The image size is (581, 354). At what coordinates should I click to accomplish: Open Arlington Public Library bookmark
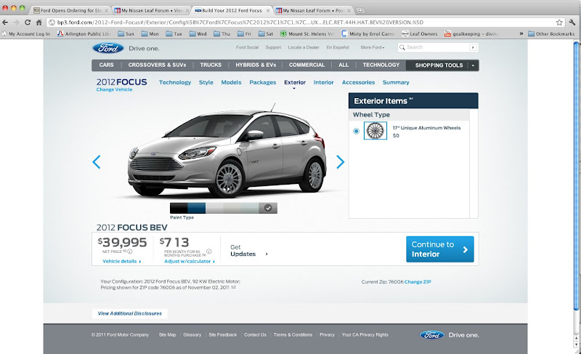[x=84, y=33]
